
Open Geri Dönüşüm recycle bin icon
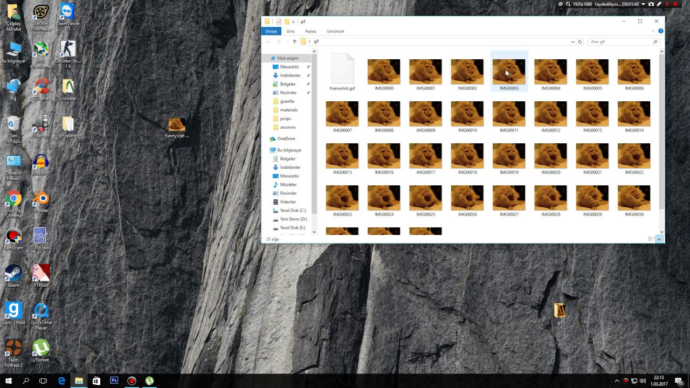pos(13,130)
